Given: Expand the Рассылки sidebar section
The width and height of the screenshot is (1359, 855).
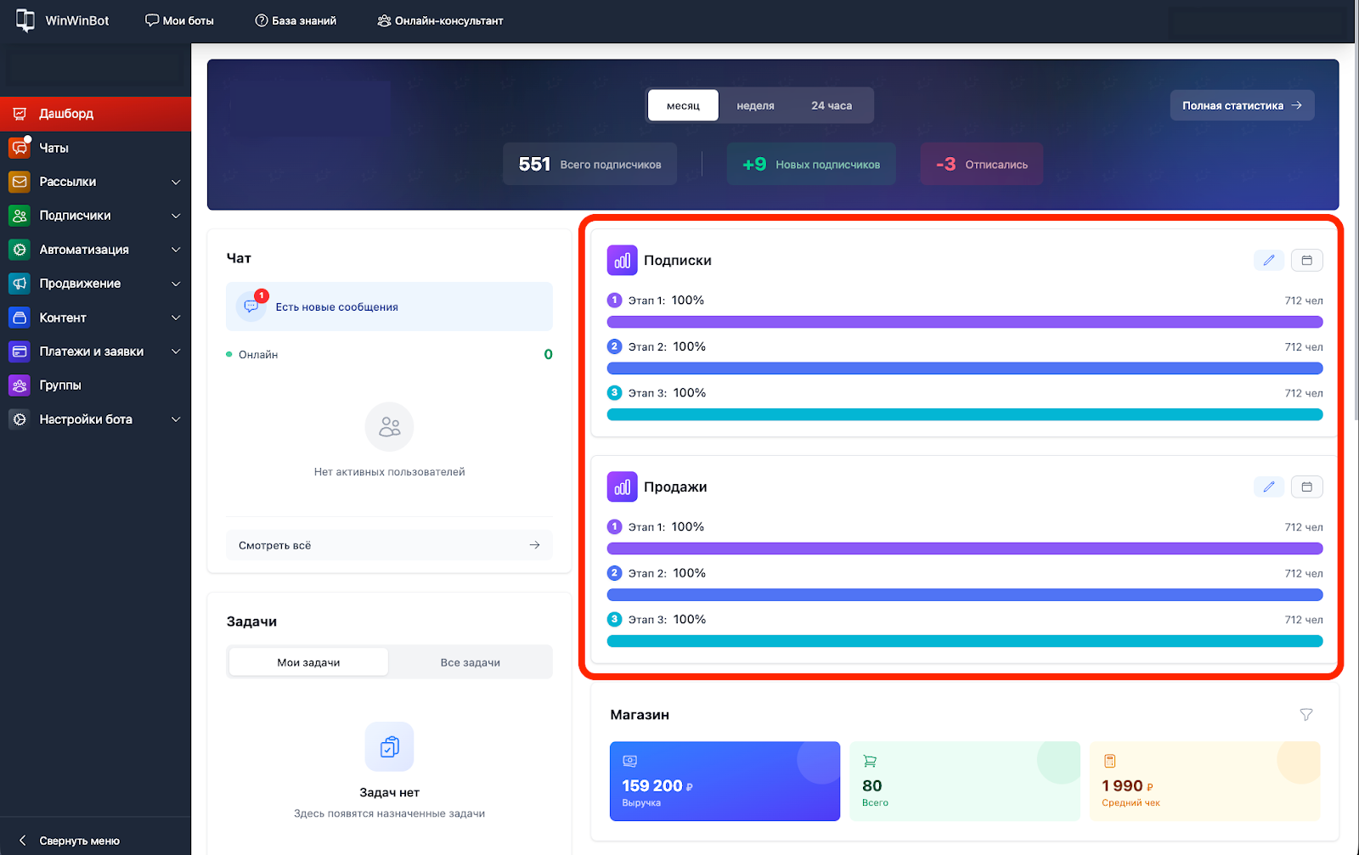Looking at the screenshot, I should [176, 182].
